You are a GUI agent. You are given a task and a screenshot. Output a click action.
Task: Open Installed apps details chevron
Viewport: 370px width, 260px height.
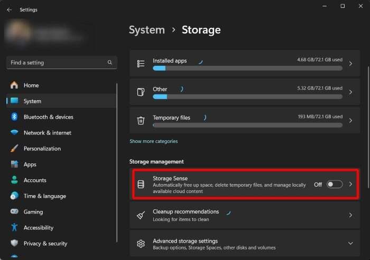coord(350,64)
